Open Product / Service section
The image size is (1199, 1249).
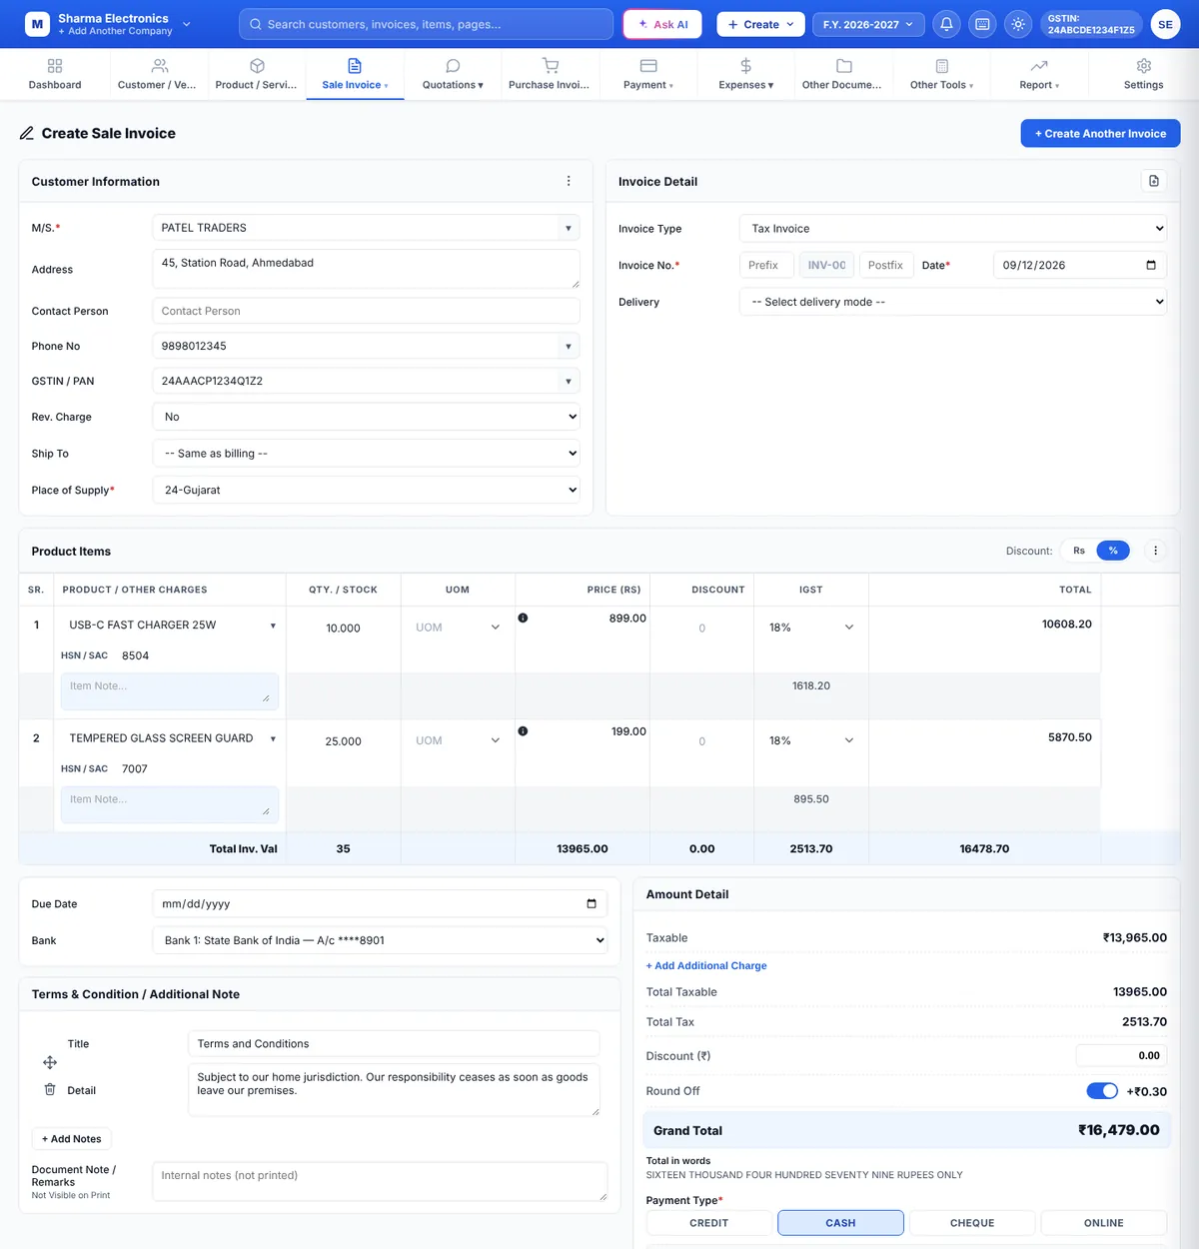click(x=256, y=74)
